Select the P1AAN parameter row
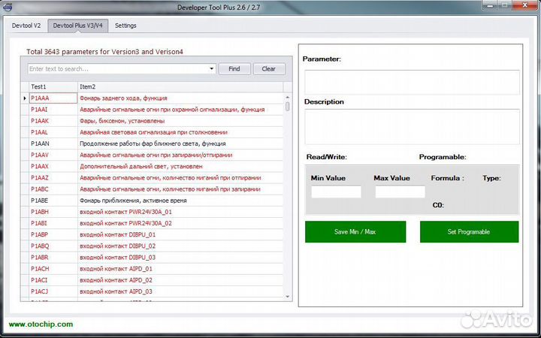The image size is (541, 338). pos(150,143)
